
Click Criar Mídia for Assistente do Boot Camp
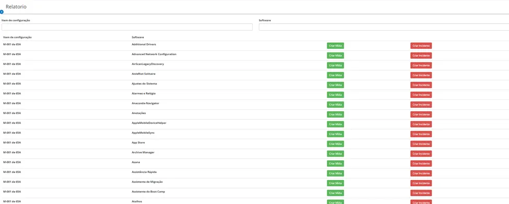[335, 193]
